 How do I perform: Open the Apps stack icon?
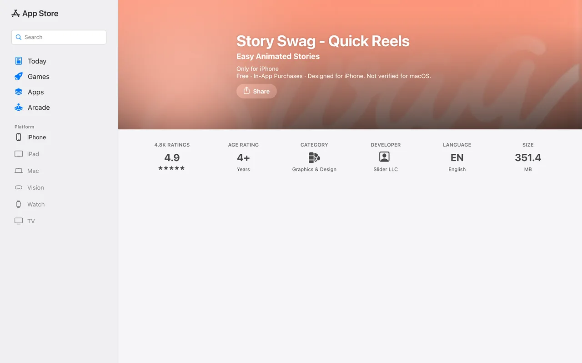[x=19, y=92]
